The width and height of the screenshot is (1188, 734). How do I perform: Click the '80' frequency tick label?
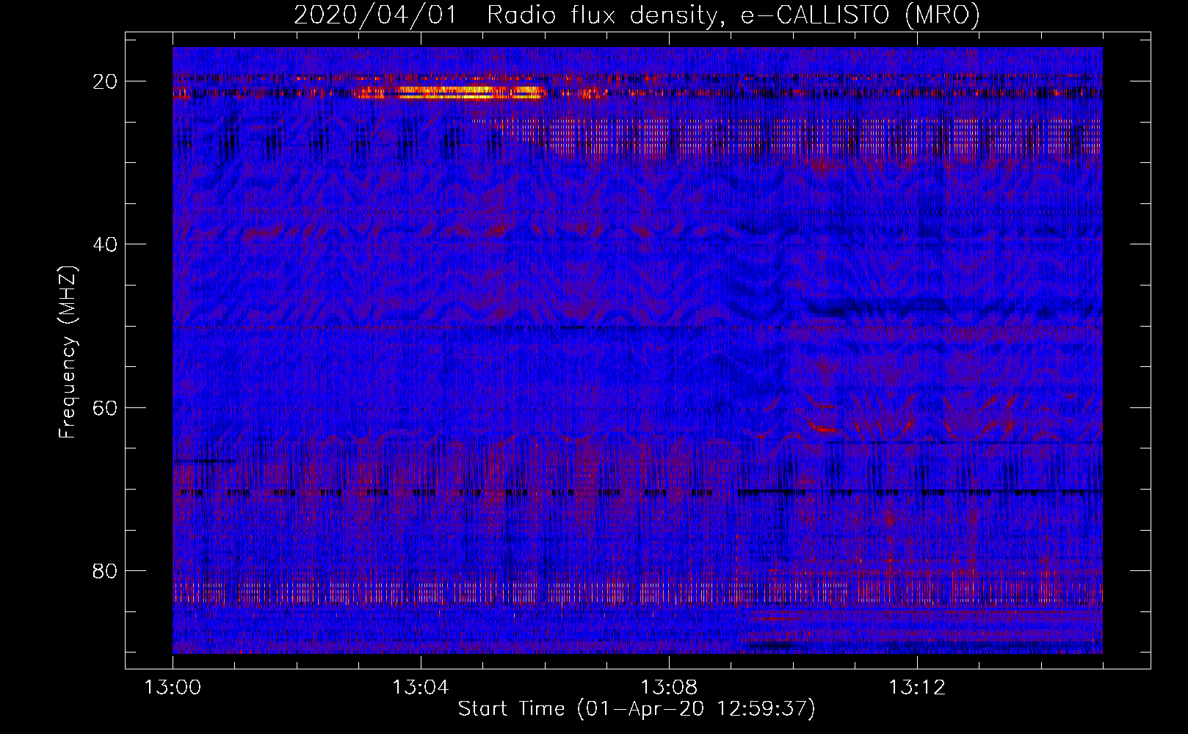coord(105,570)
